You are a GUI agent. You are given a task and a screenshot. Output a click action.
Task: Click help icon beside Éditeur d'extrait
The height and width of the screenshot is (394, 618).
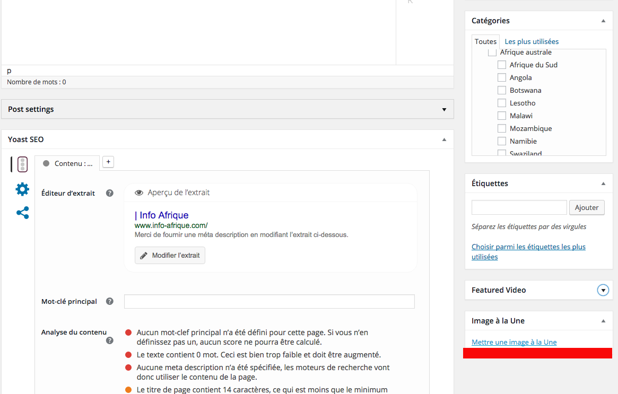pyautogui.click(x=110, y=193)
